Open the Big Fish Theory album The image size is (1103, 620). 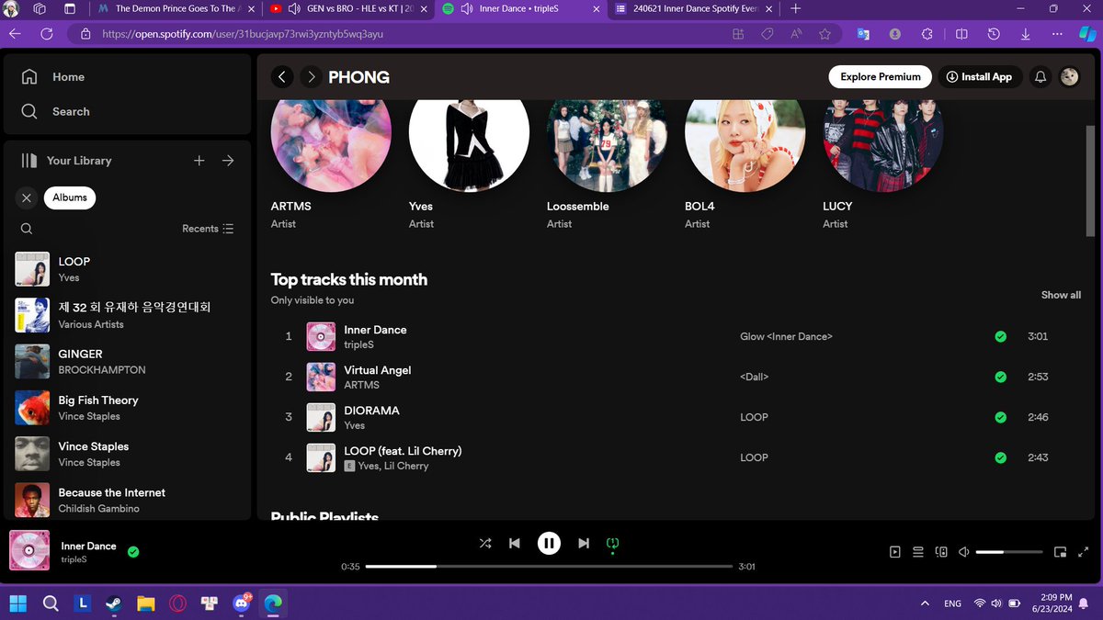tap(127, 408)
